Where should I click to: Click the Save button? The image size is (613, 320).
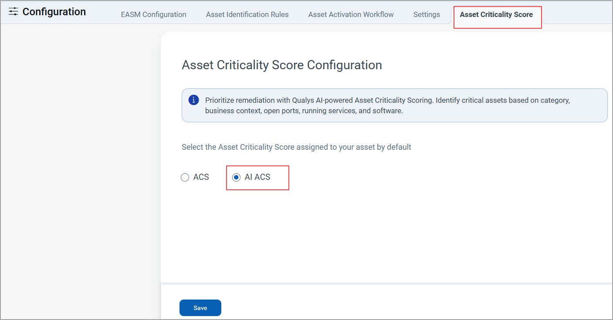(200, 307)
